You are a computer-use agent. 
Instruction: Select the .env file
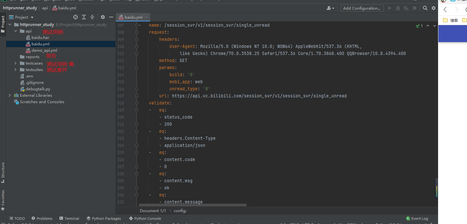pyautogui.click(x=27, y=76)
